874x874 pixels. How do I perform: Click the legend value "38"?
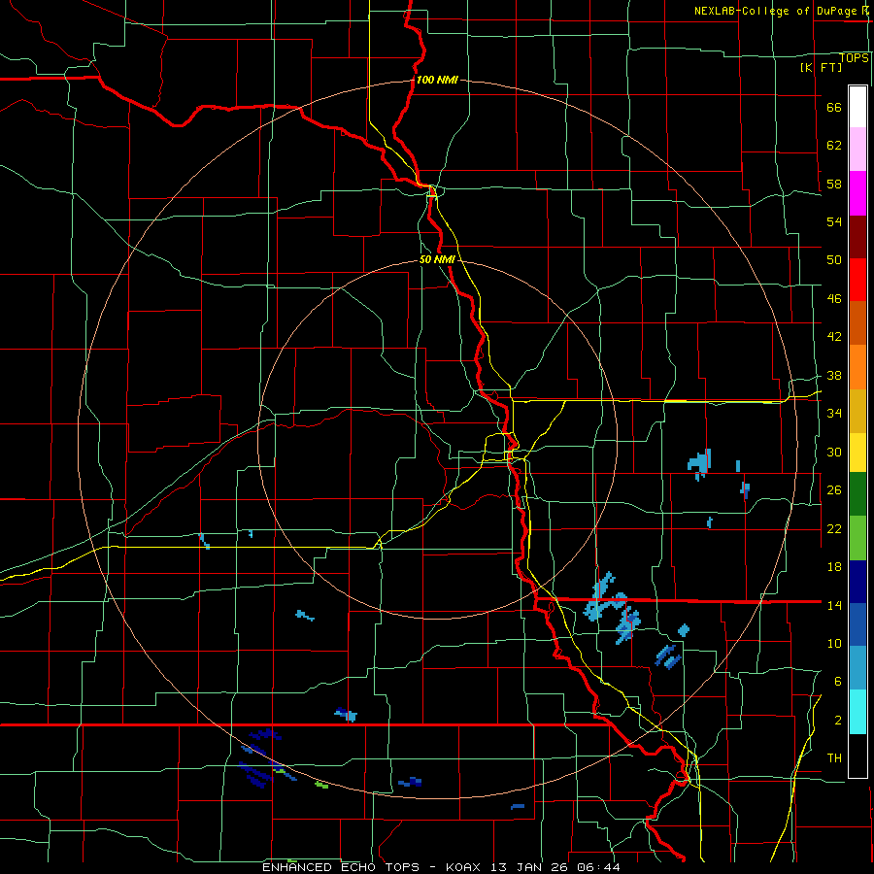point(834,376)
